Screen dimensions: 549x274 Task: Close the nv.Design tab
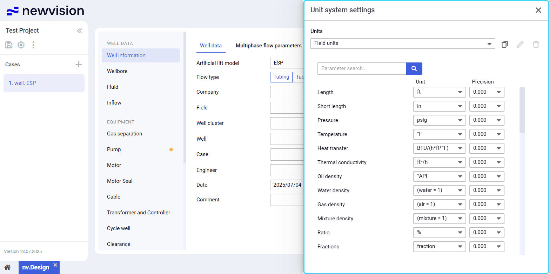coord(55,265)
